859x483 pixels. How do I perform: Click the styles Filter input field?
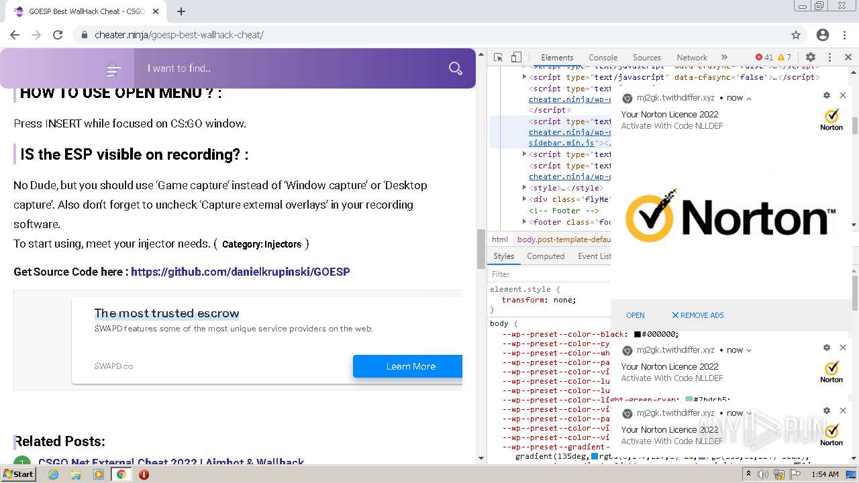(549, 274)
